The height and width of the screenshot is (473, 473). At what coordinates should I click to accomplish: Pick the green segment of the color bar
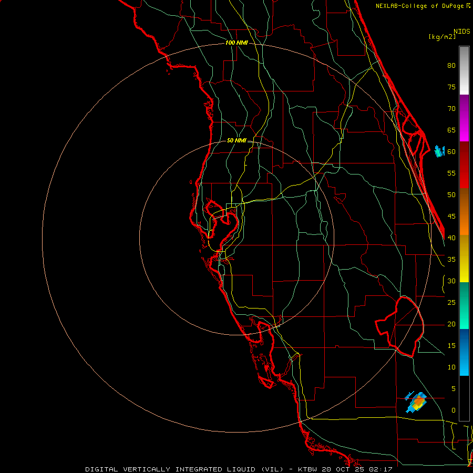coord(464,305)
